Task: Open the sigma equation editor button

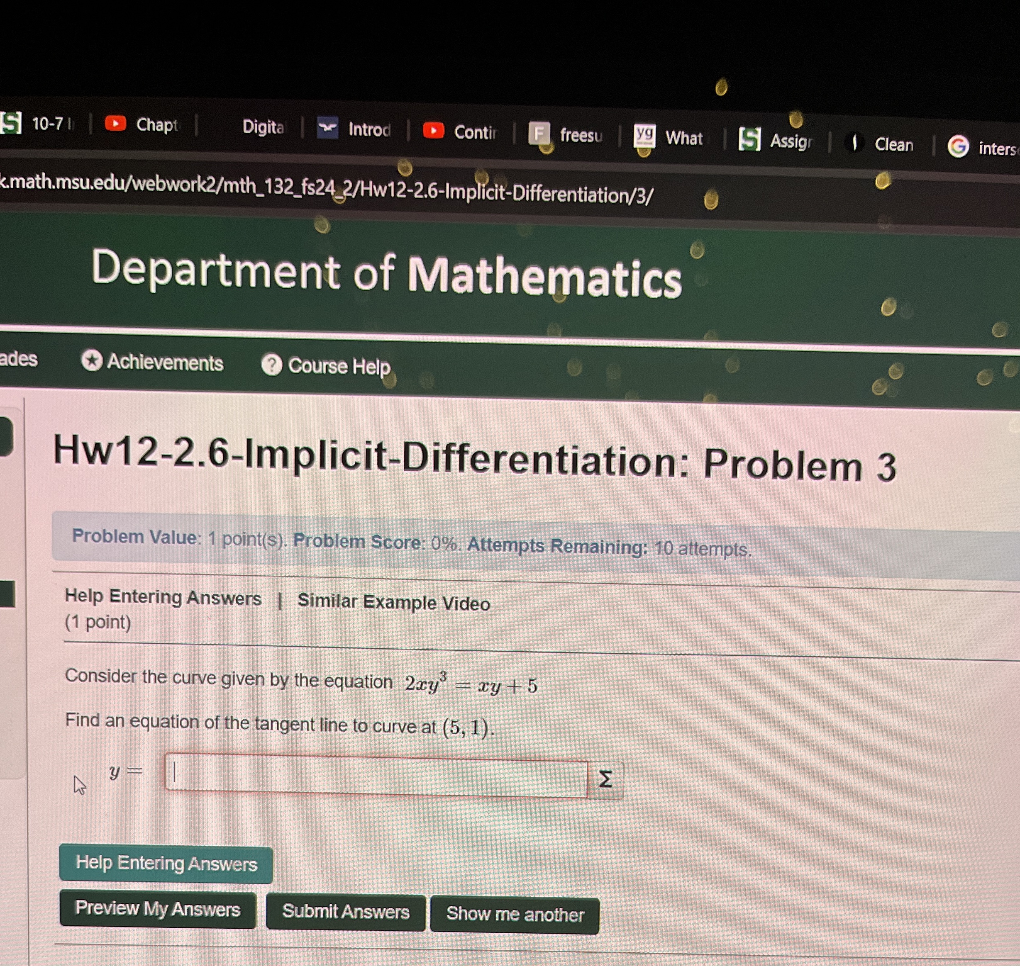Action: coord(605,779)
